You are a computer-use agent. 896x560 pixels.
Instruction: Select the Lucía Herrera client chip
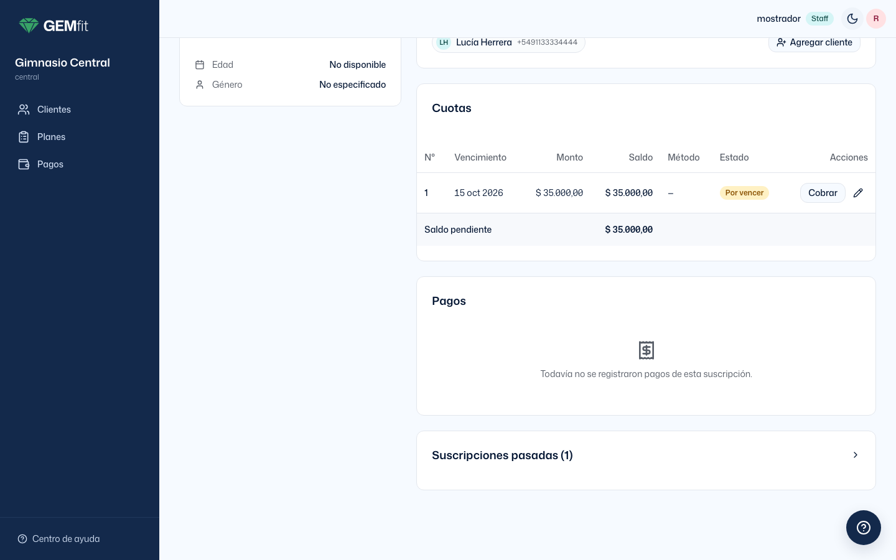pyautogui.click(x=509, y=42)
